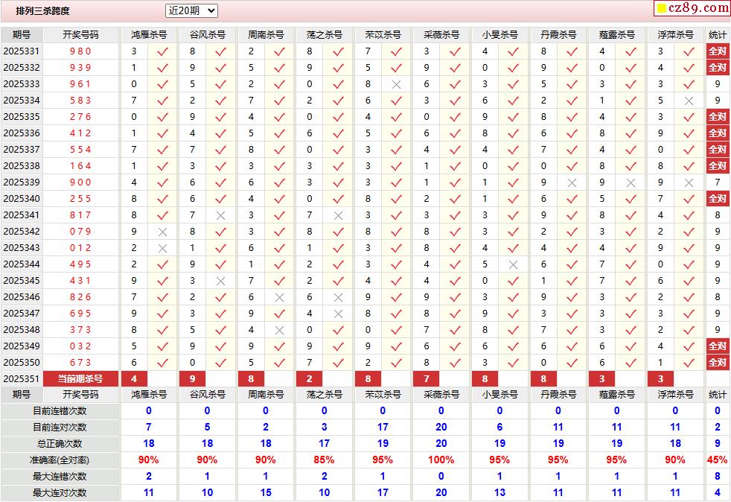The width and height of the screenshot is (731, 502).
Task: Click the top 开奖号码 column header
Action: pos(80,34)
